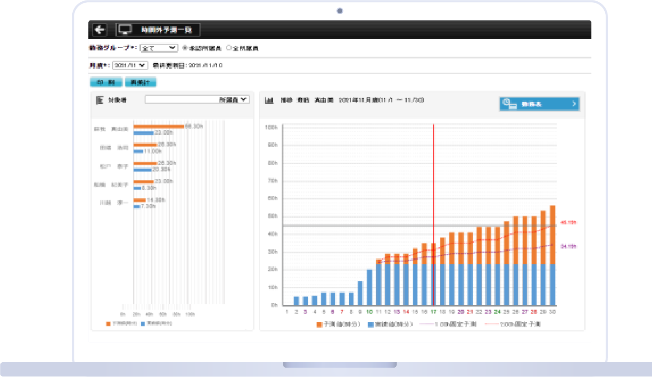This screenshot has width=652, height=377.
Task: Click the bar chart icon above the graph
Action: point(269,100)
